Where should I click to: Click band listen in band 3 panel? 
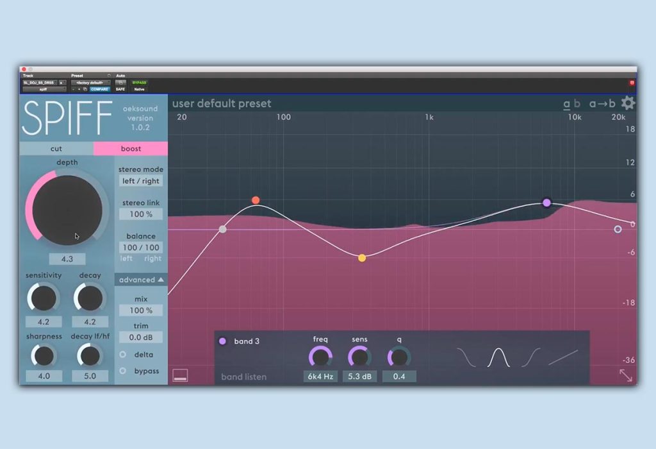pyautogui.click(x=243, y=377)
